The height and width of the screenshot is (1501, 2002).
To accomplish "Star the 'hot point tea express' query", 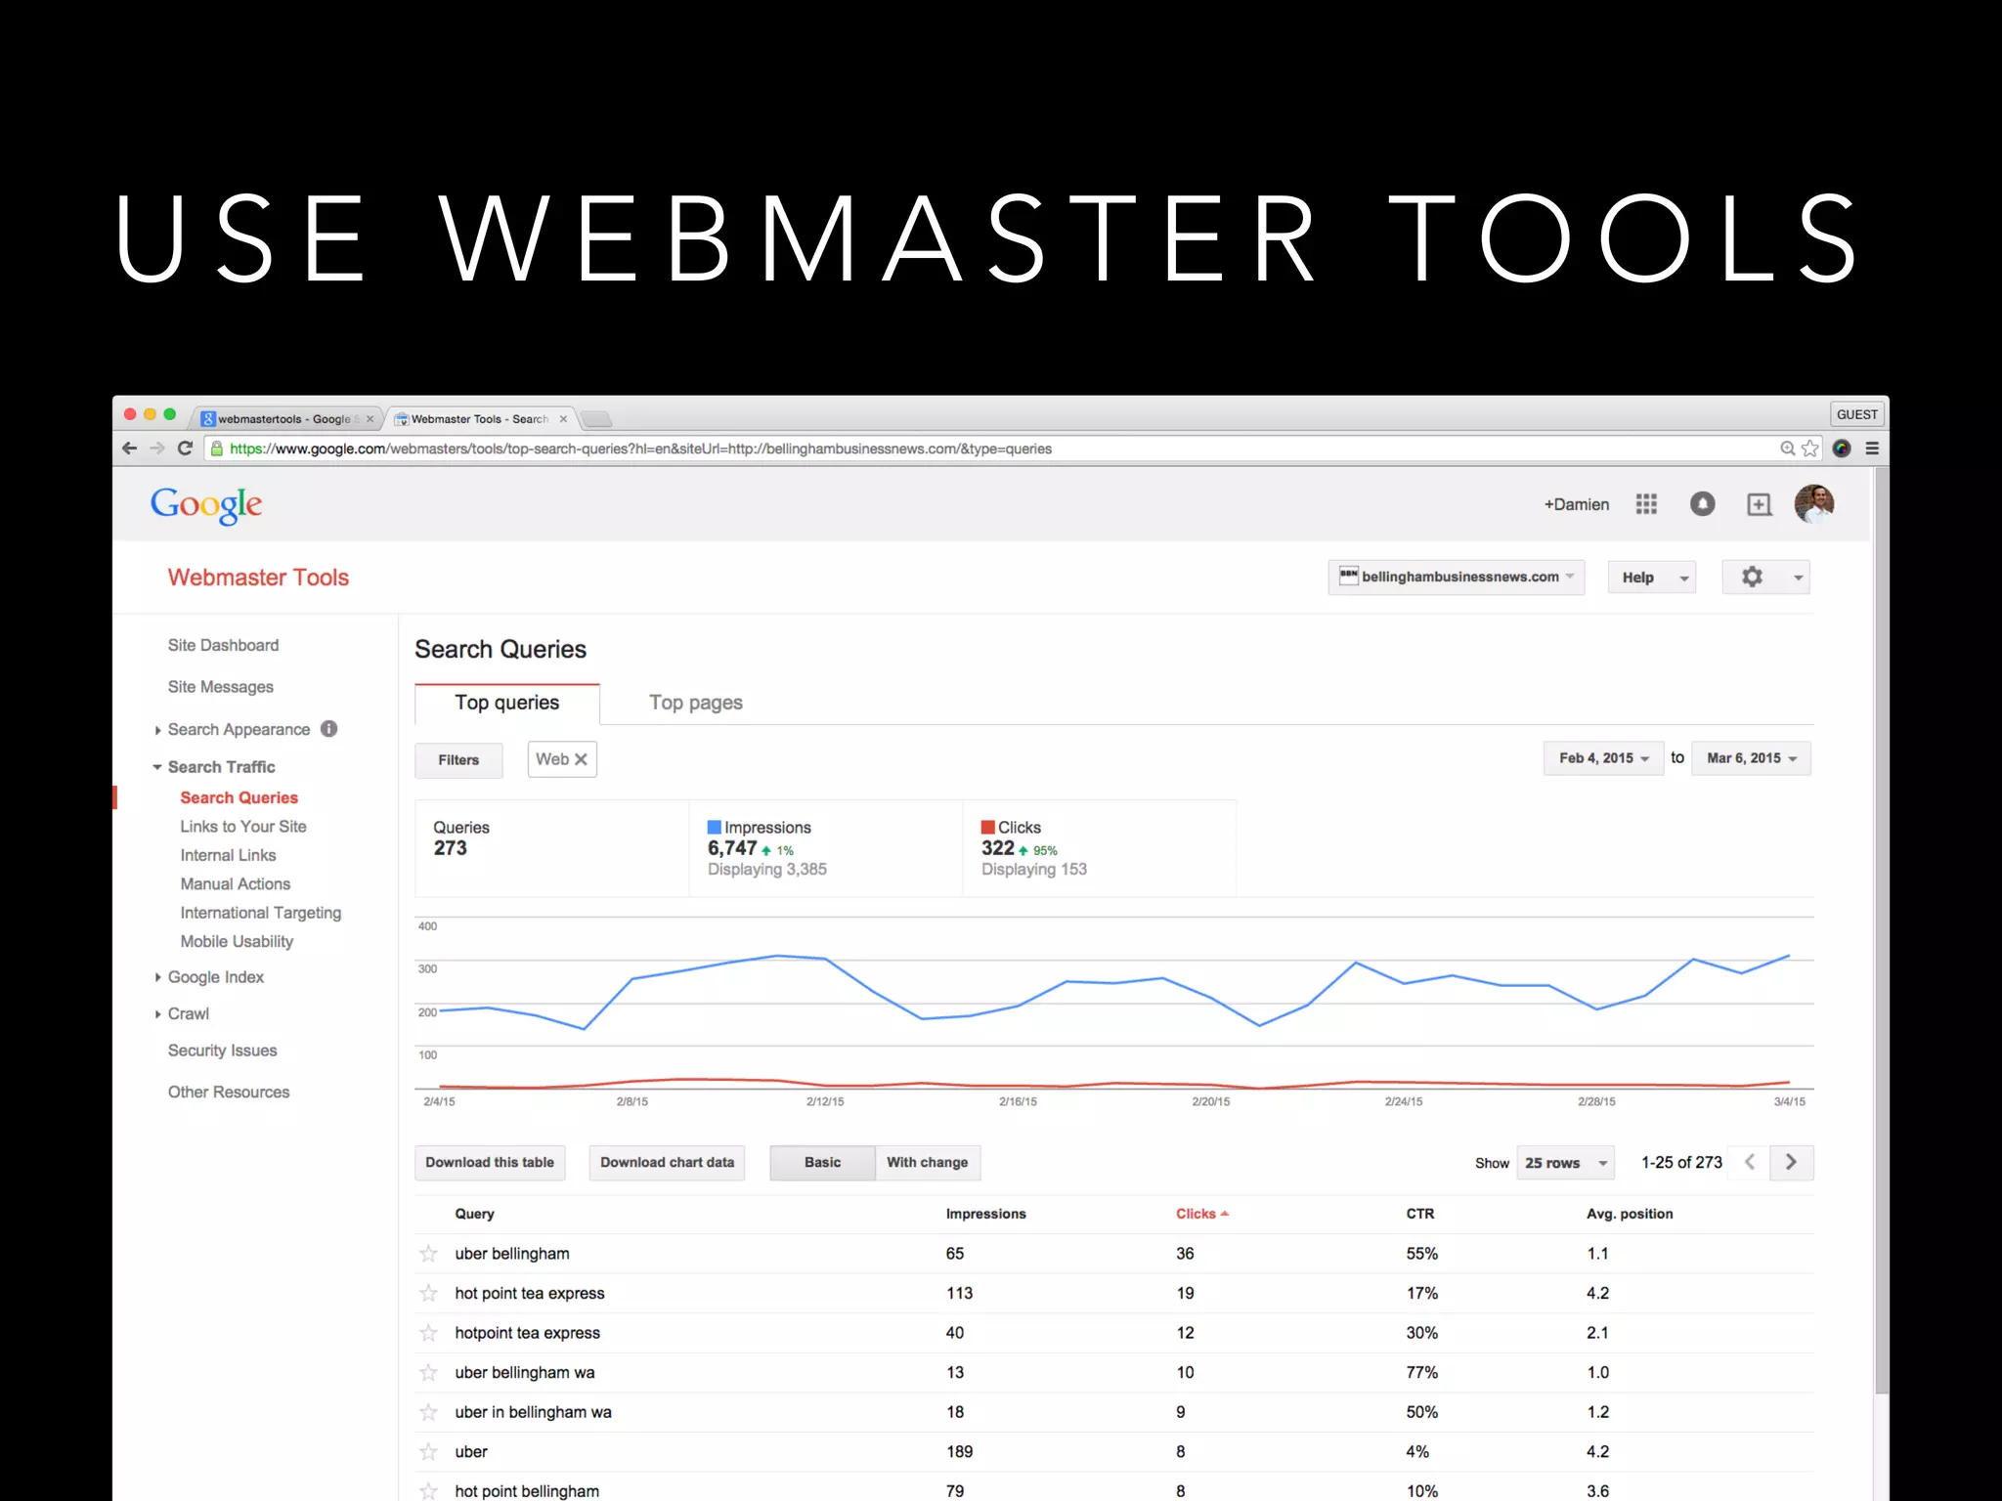I will point(428,1294).
